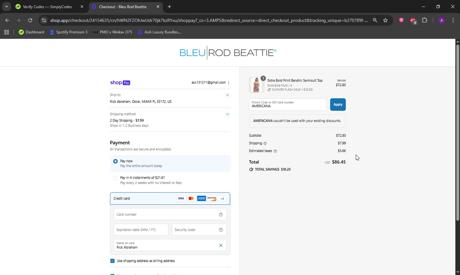
Task: Select Pay in 4 installments option
Action: pyautogui.click(x=115, y=178)
